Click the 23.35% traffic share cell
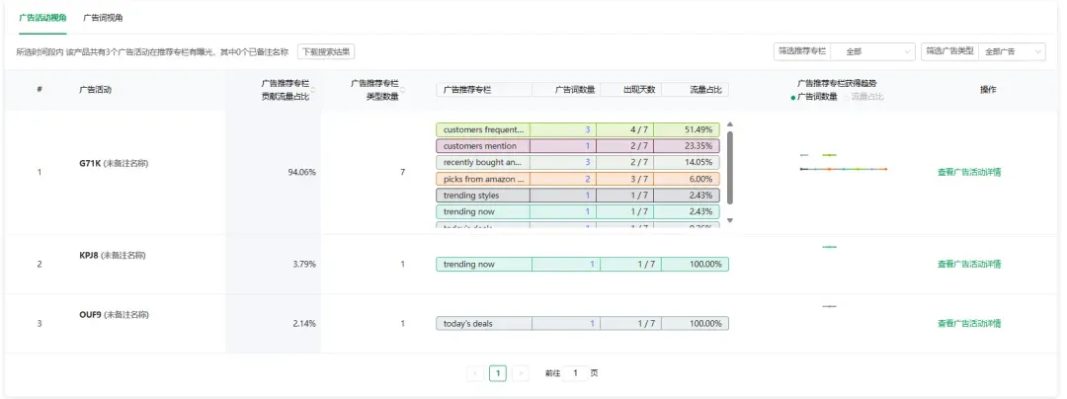The image size is (1067, 399). click(687, 145)
